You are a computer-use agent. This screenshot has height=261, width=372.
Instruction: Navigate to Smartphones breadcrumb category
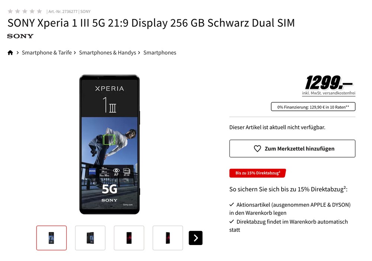click(x=160, y=53)
